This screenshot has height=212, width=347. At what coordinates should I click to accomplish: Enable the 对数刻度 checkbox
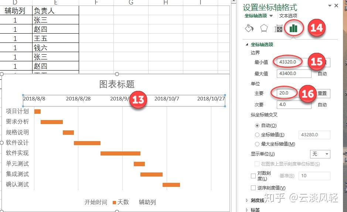253,176
